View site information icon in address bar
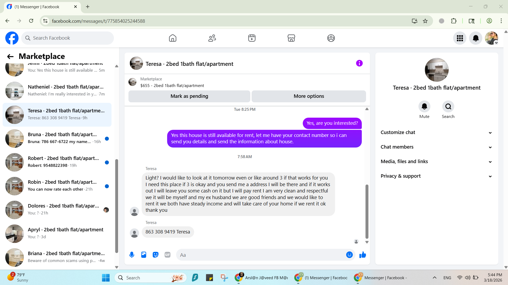 tap(45, 21)
